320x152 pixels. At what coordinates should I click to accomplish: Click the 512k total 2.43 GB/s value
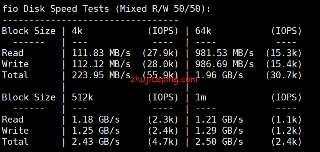96,142
